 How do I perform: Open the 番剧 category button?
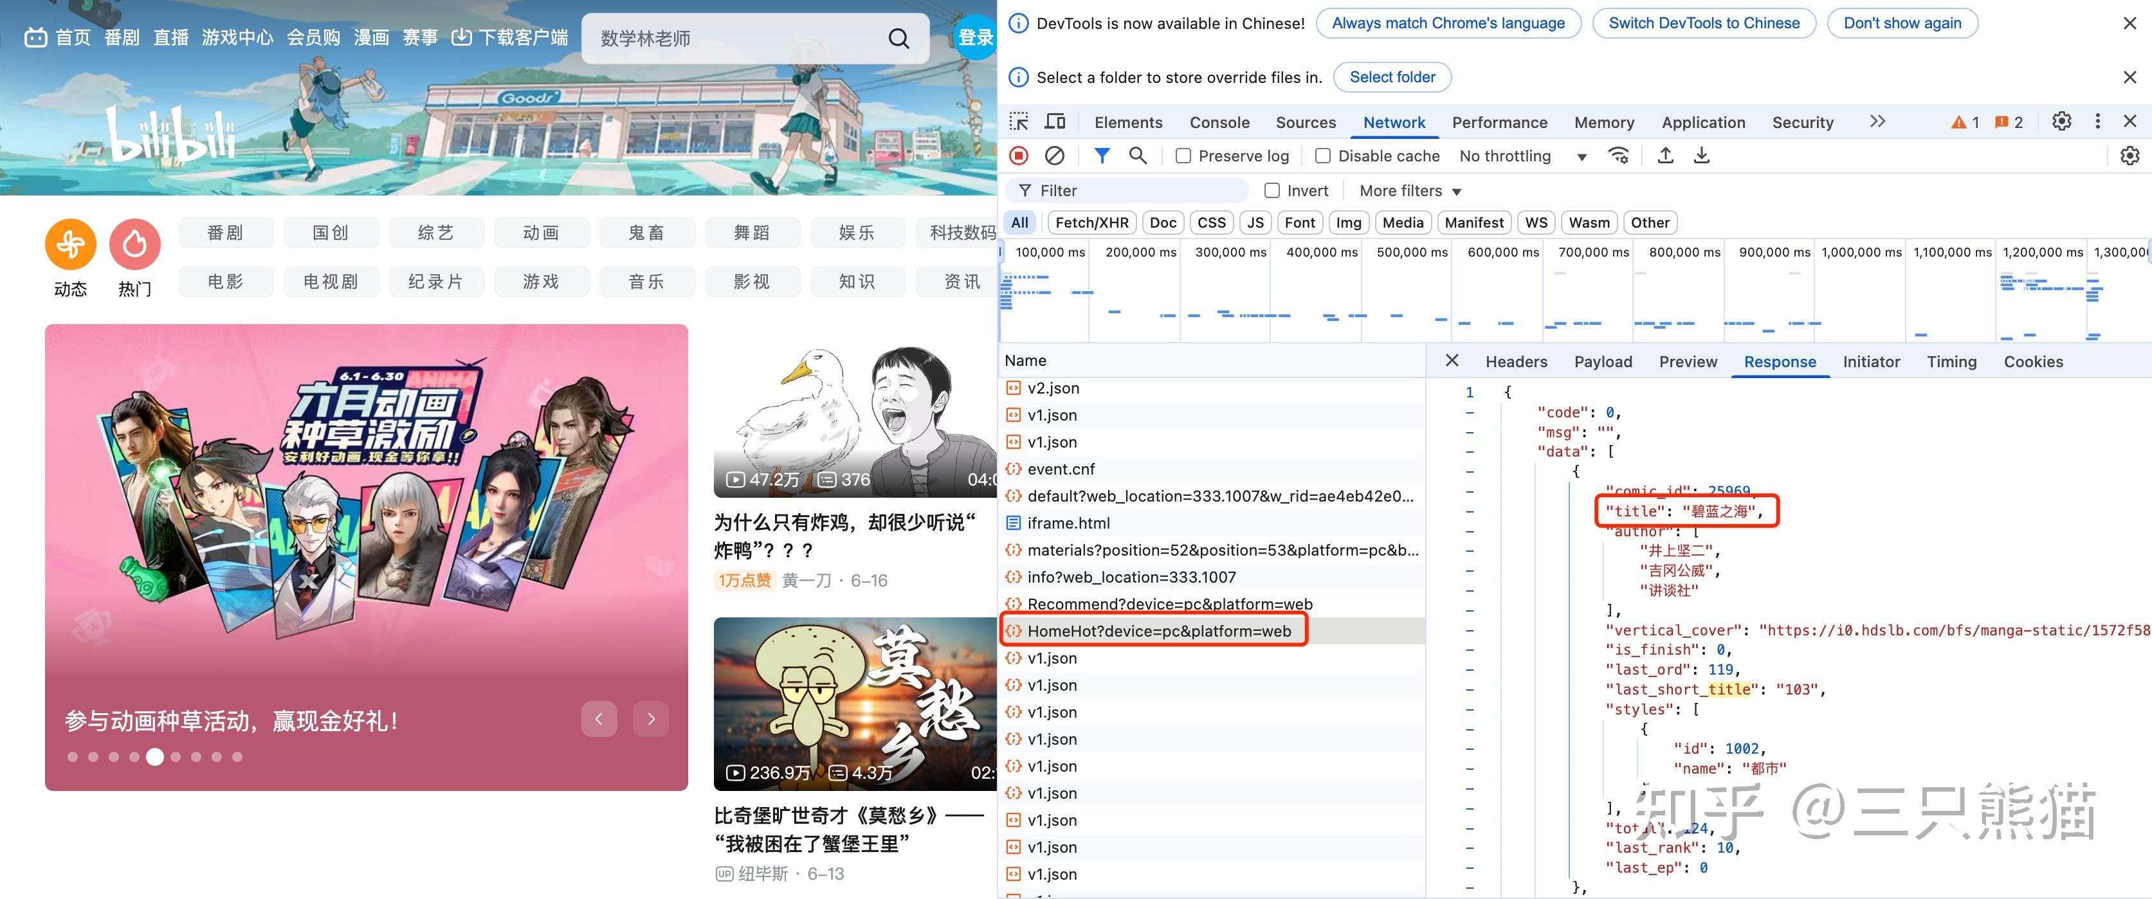point(226,233)
